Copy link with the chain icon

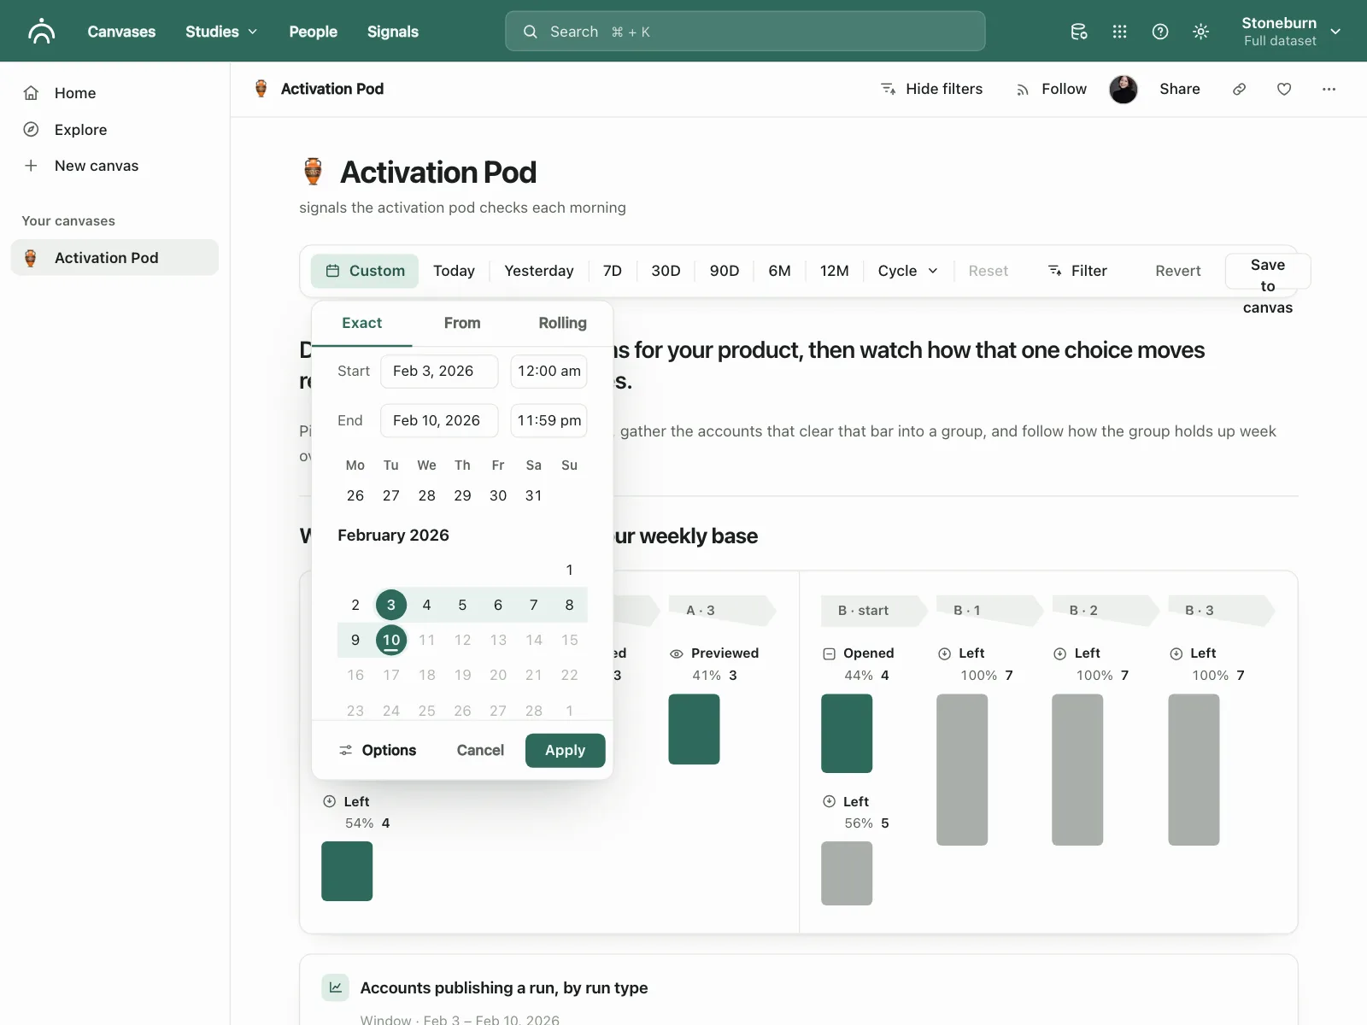[1239, 89]
